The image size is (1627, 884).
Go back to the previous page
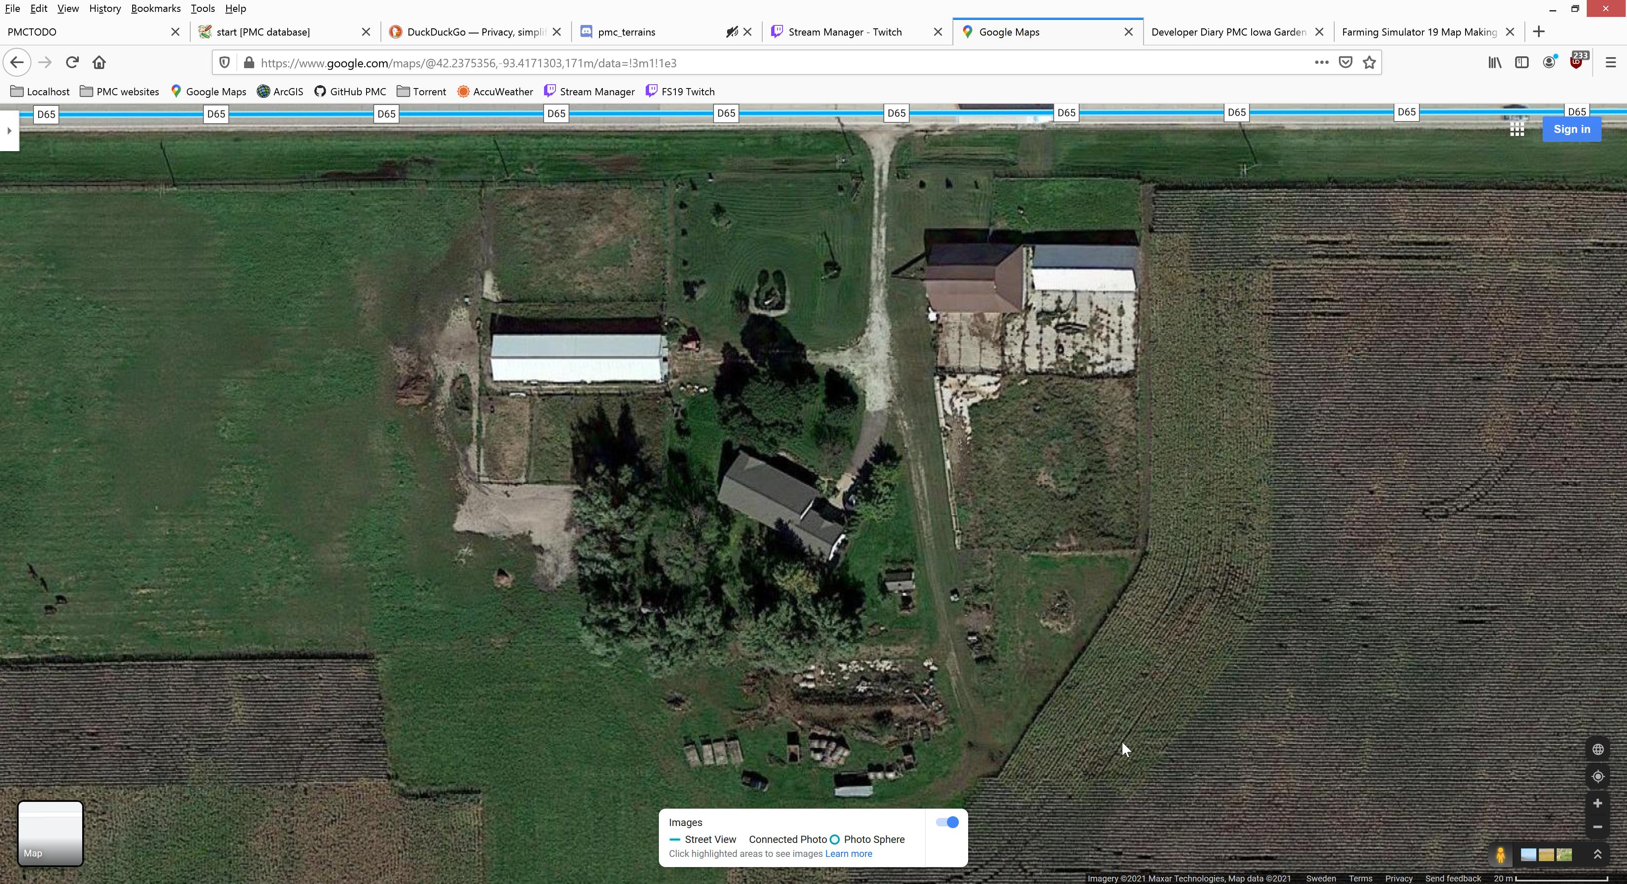(17, 63)
